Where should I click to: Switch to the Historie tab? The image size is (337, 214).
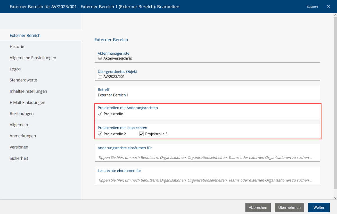[x=40, y=47]
